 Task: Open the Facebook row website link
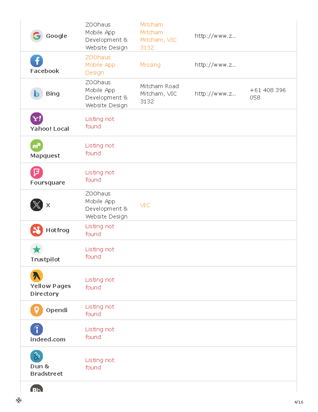[x=215, y=65]
